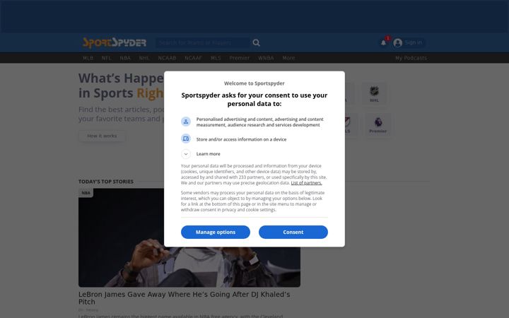Viewport: 509px width, 318px height.
Task: Click Sign in
Action: pyautogui.click(x=414, y=42)
